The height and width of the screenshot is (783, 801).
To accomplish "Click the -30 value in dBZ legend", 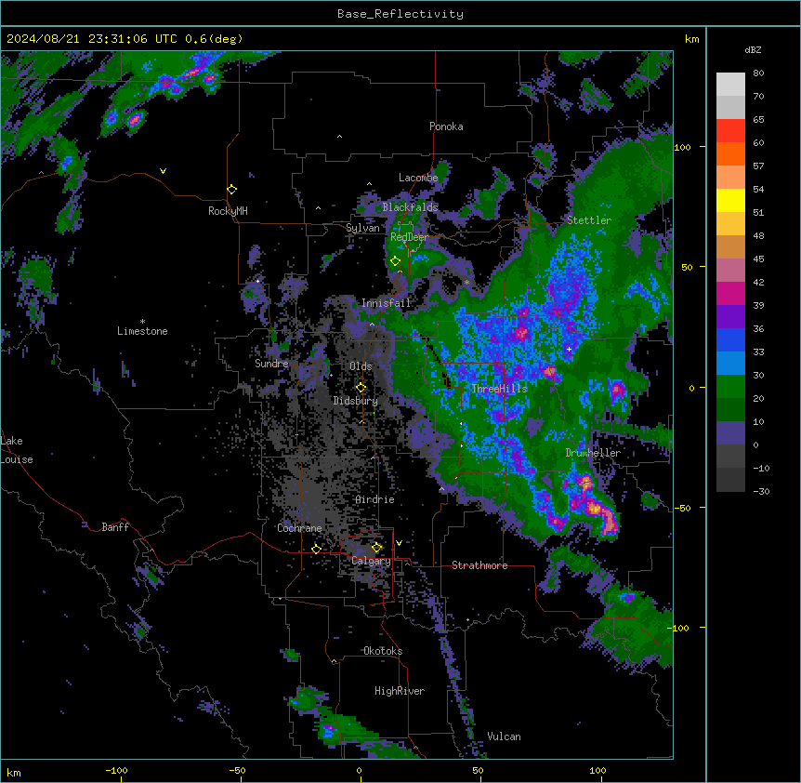I will click(761, 492).
